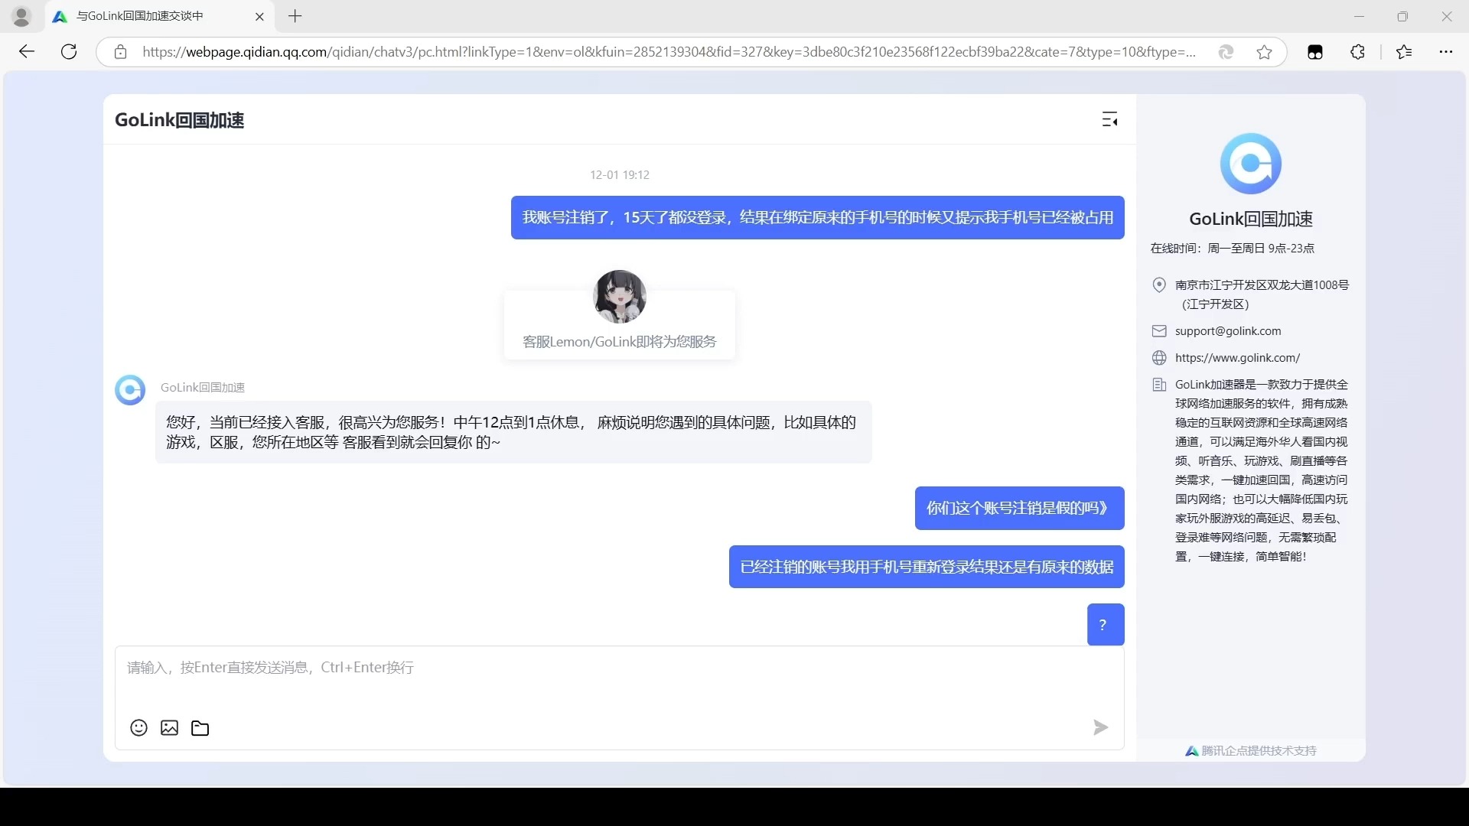Click the page refresh indicator in address bar
Screen dimensions: 1469x826
pyautogui.click(x=1226, y=52)
